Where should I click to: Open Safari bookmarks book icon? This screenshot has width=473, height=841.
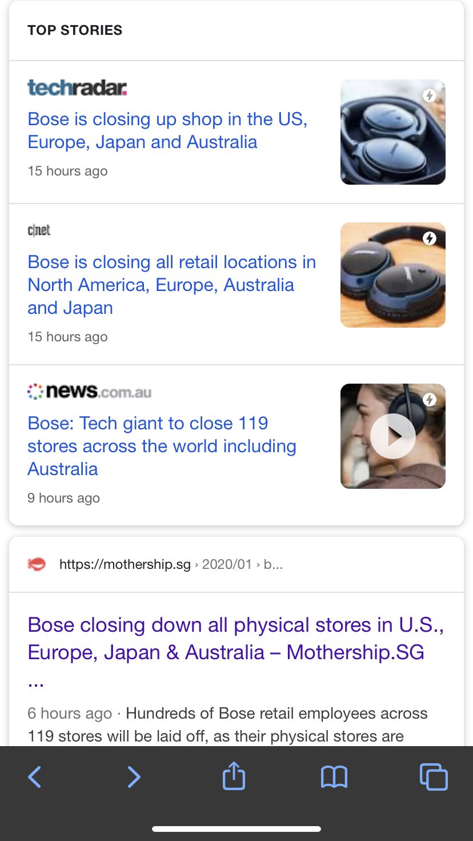(334, 777)
